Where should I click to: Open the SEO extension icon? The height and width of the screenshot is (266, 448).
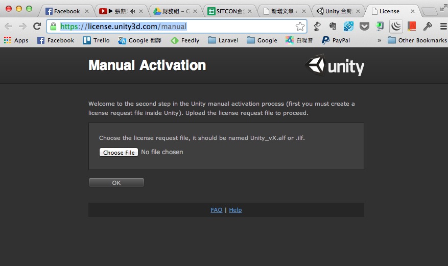coord(348,27)
